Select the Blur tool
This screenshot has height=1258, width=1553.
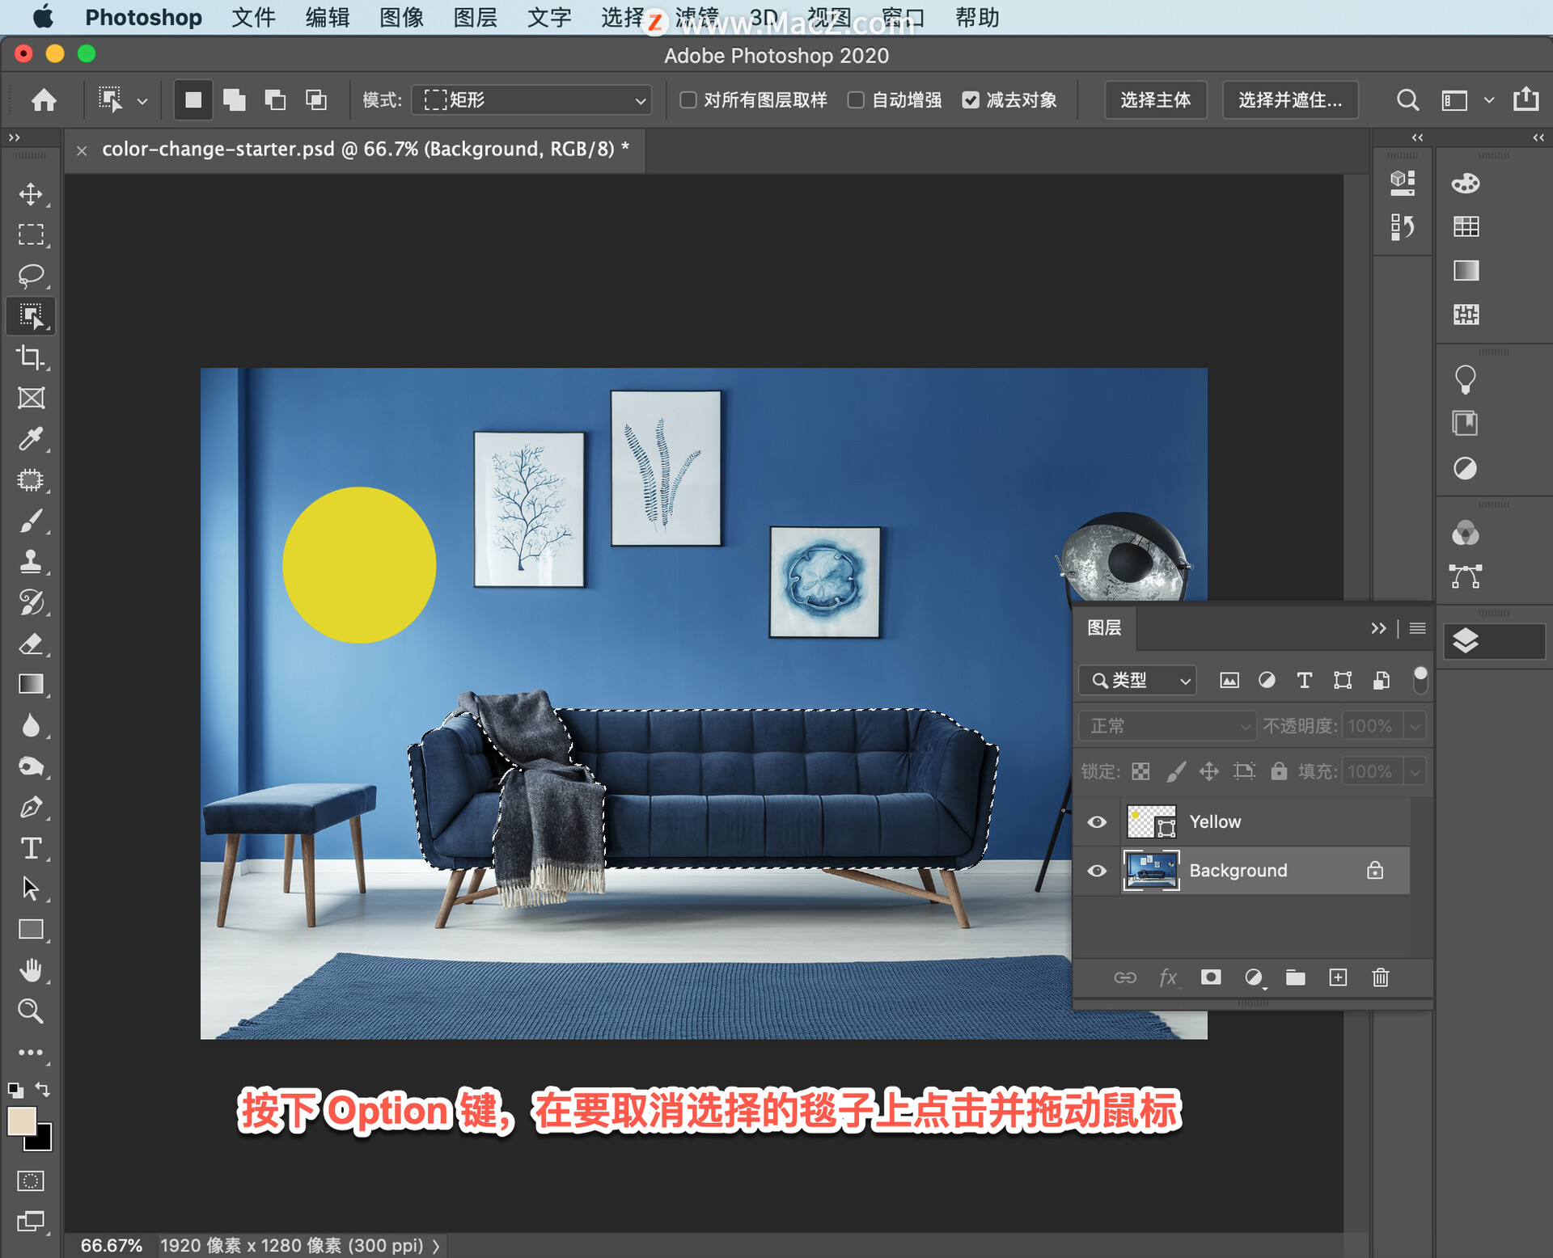(x=31, y=726)
